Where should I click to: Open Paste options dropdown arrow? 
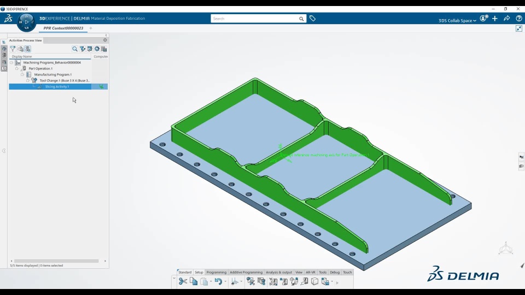click(x=211, y=282)
